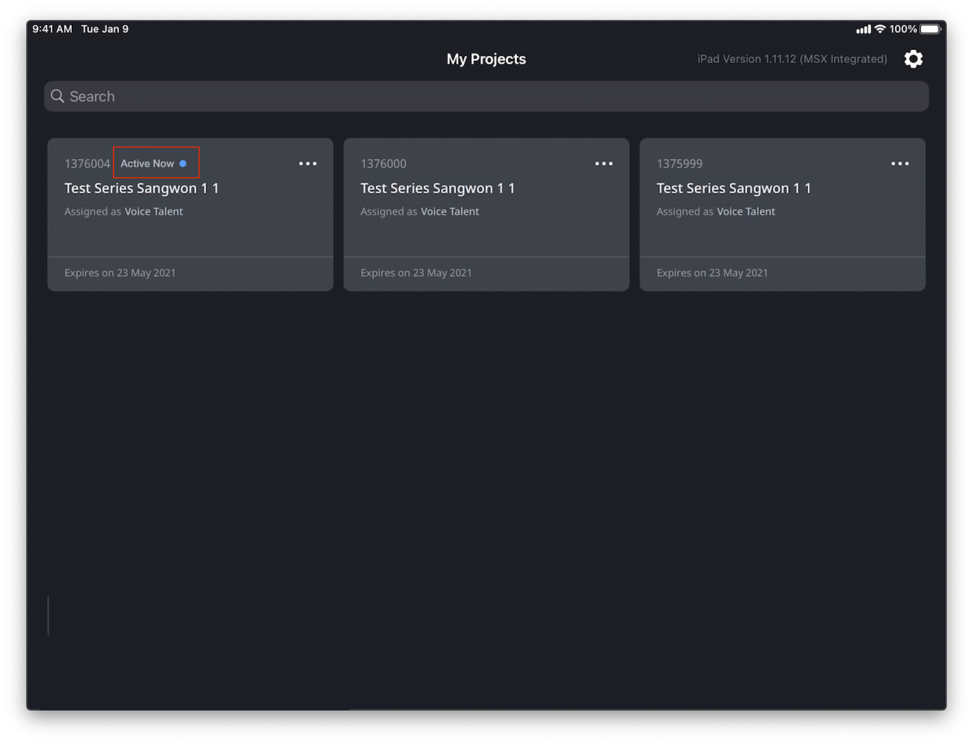Tap the 9:41 AM clock in status bar
This screenshot has width=973, height=743.
click(52, 29)
